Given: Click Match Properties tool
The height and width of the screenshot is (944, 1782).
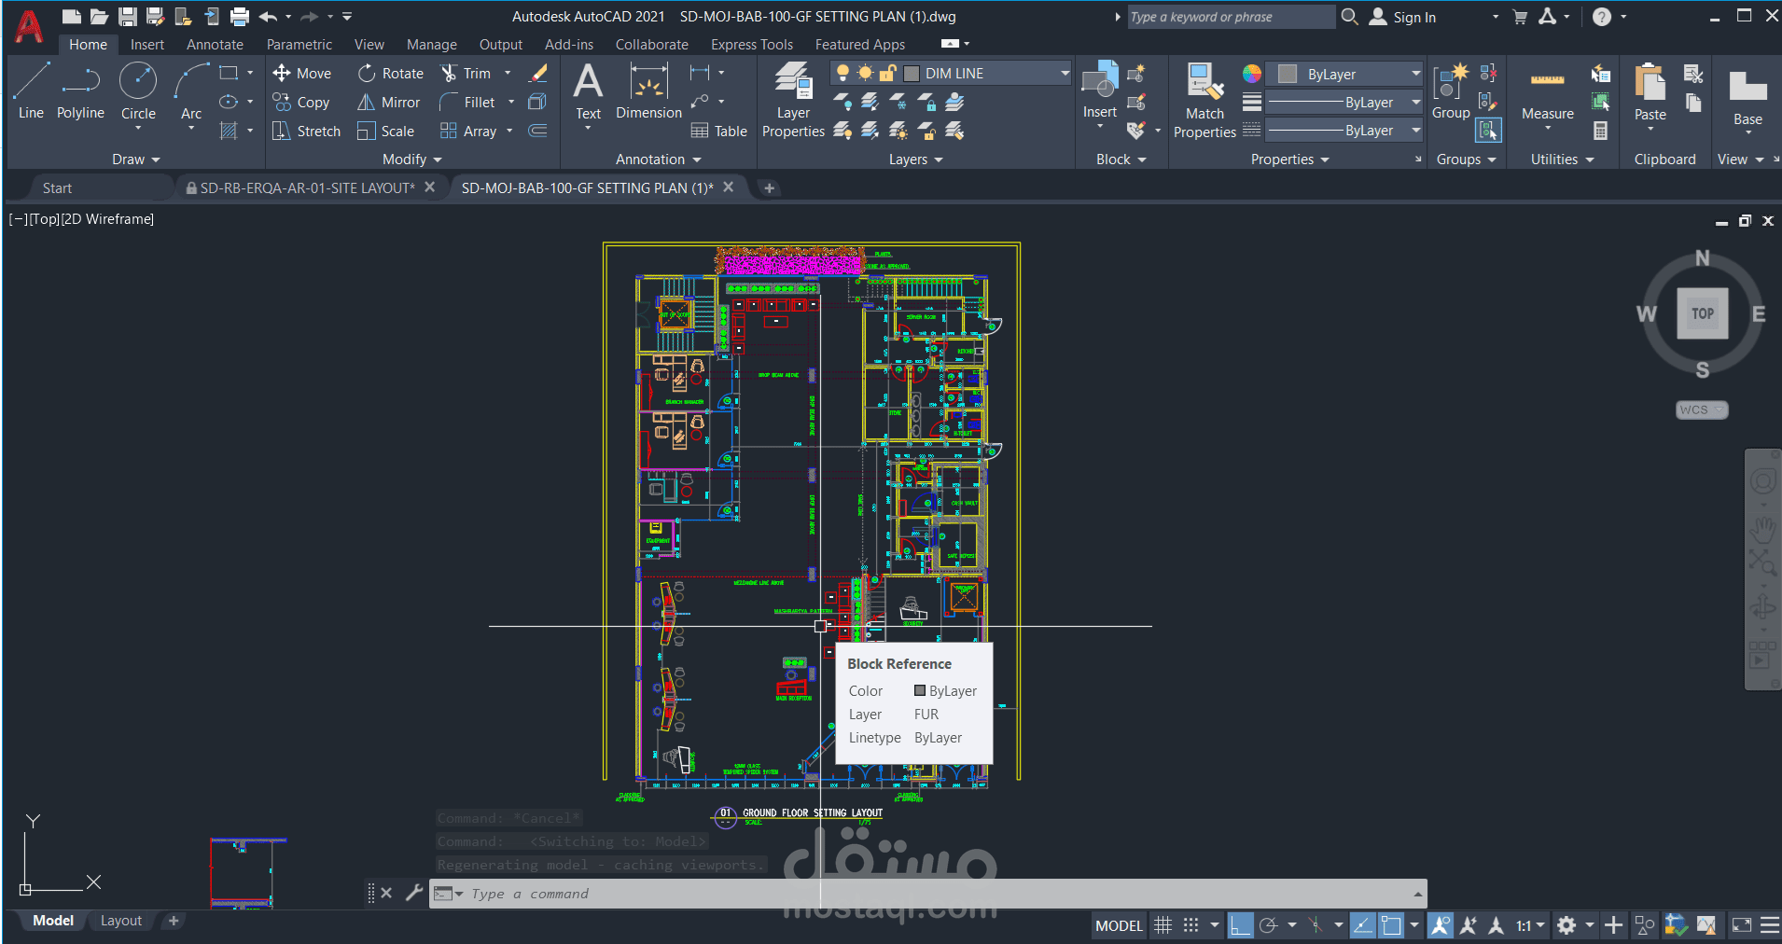Looking at the screenshot, I should click(x=1204, y=100).
